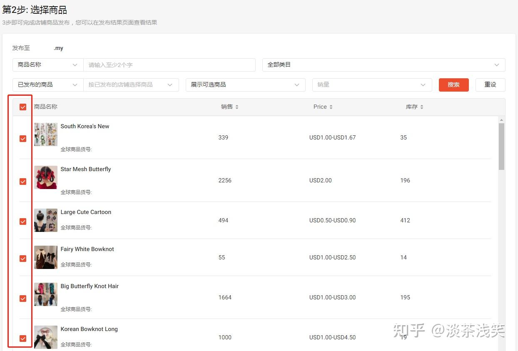Click the sales value 55
This screenshot has height=351, width=518.
pos(222,258)
